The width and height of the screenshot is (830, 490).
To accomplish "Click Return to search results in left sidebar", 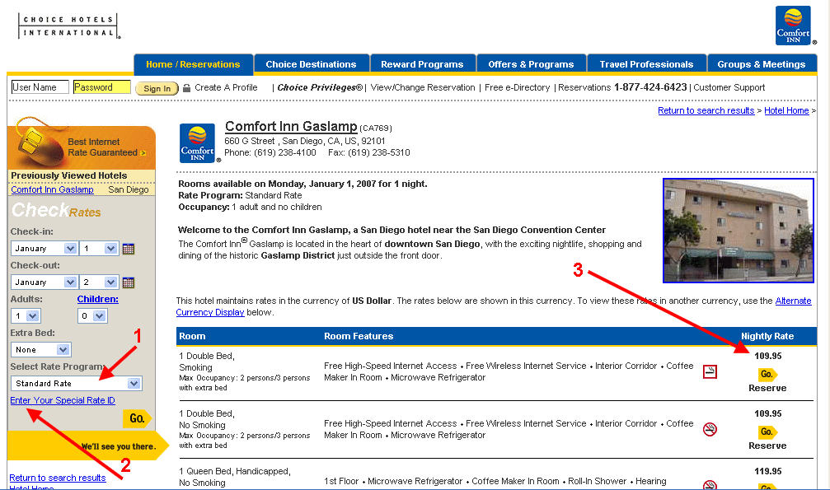I will click(58, 478).
